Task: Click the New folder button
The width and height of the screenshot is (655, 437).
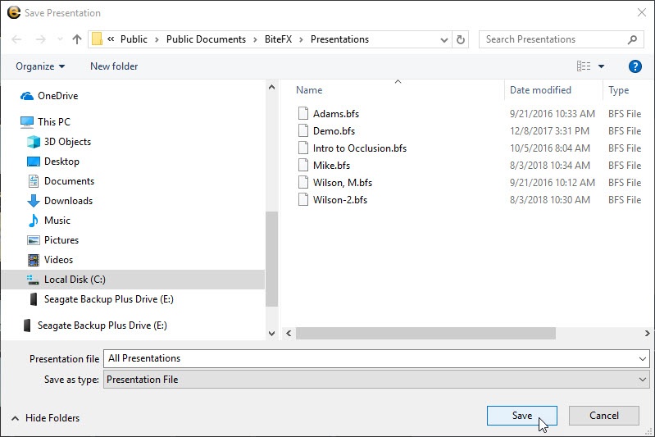Action: click(114, 66)
